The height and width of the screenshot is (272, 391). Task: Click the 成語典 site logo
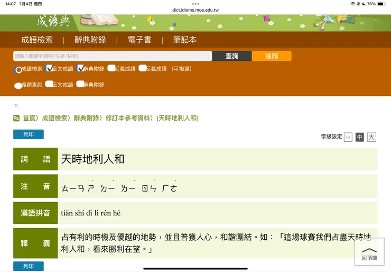tap(53, 21)
